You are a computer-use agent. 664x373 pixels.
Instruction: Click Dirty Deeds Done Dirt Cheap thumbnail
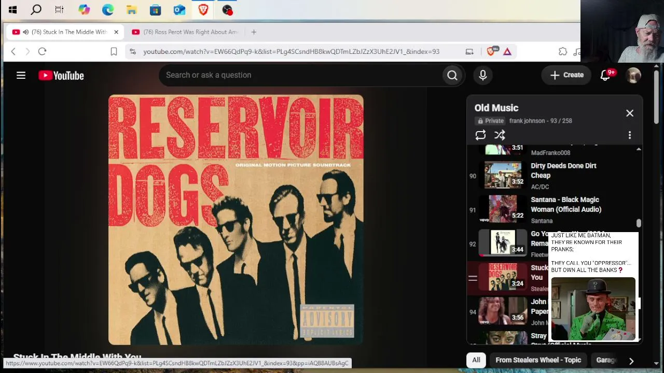click(503, 175)
